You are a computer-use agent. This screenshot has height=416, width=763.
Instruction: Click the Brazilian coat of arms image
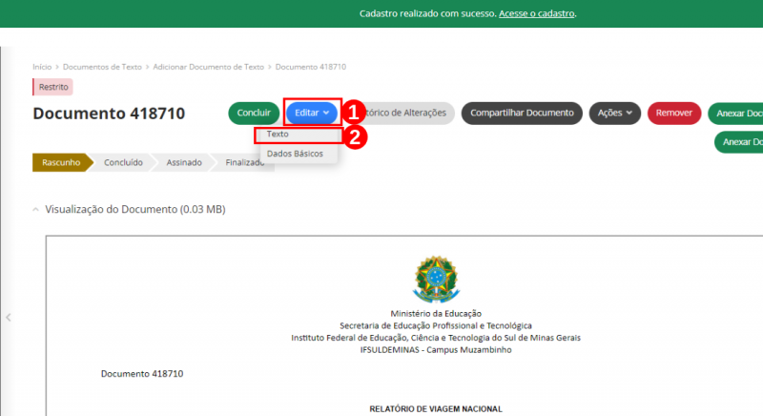coord(436,280)
